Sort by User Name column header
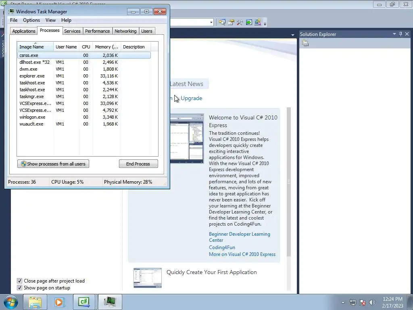This screenshot has height=310, width=413. (x=66, y=46)
